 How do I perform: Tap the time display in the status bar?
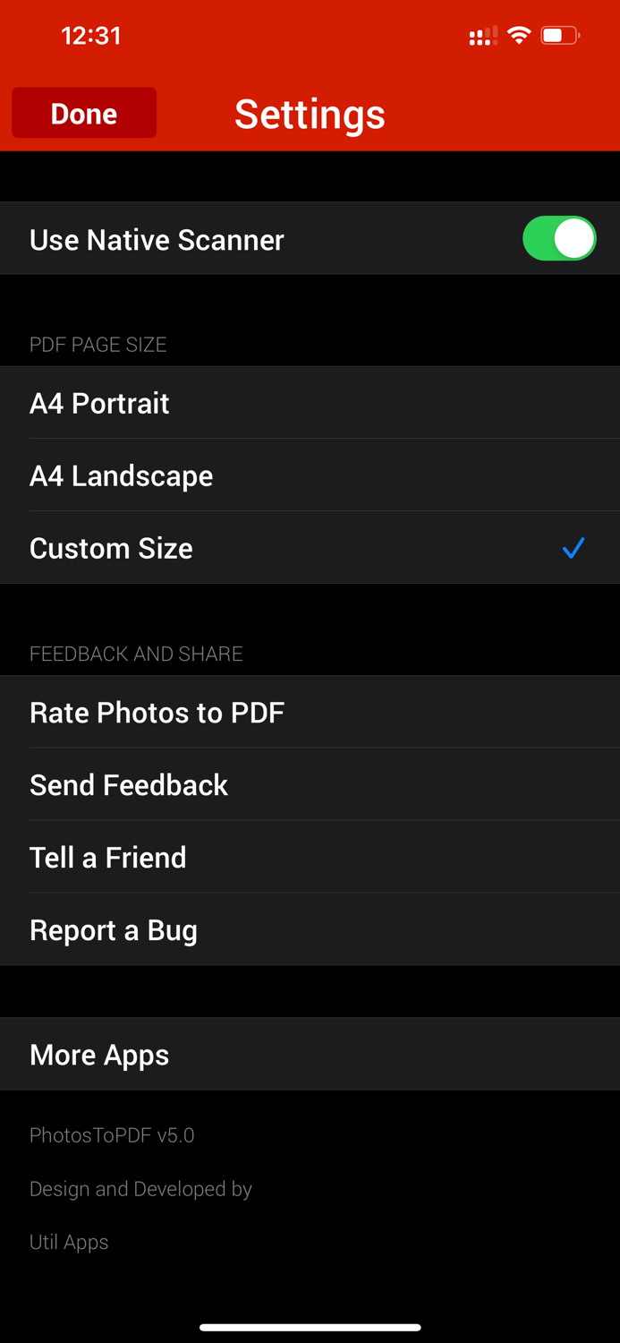click(90, 36)
